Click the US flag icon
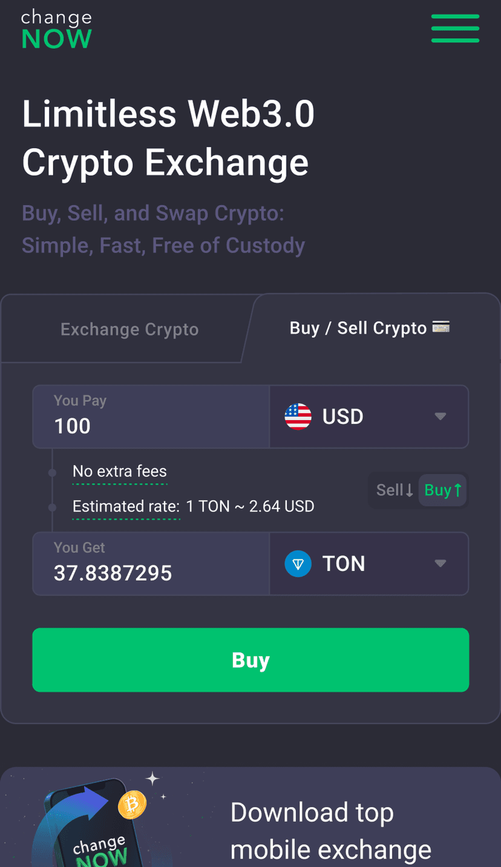501x867 pixels. [298, 417]
